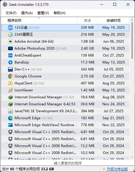Click the 778 MB size value
The width and height of the screenshot is (135, 172).
(87, 125)
